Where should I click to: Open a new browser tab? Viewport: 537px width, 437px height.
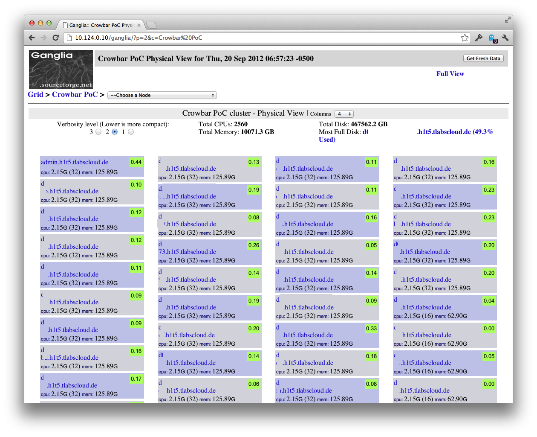152,25
